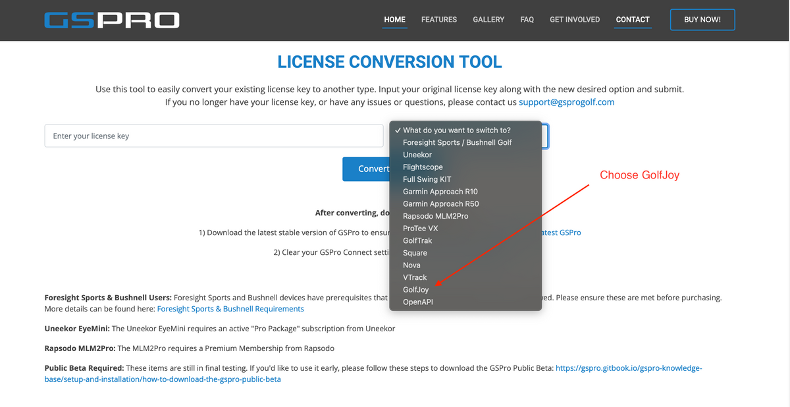Pick Square in the dropdown
The width and height of the screenshot is (790, 407).
(x=465, y=253)
